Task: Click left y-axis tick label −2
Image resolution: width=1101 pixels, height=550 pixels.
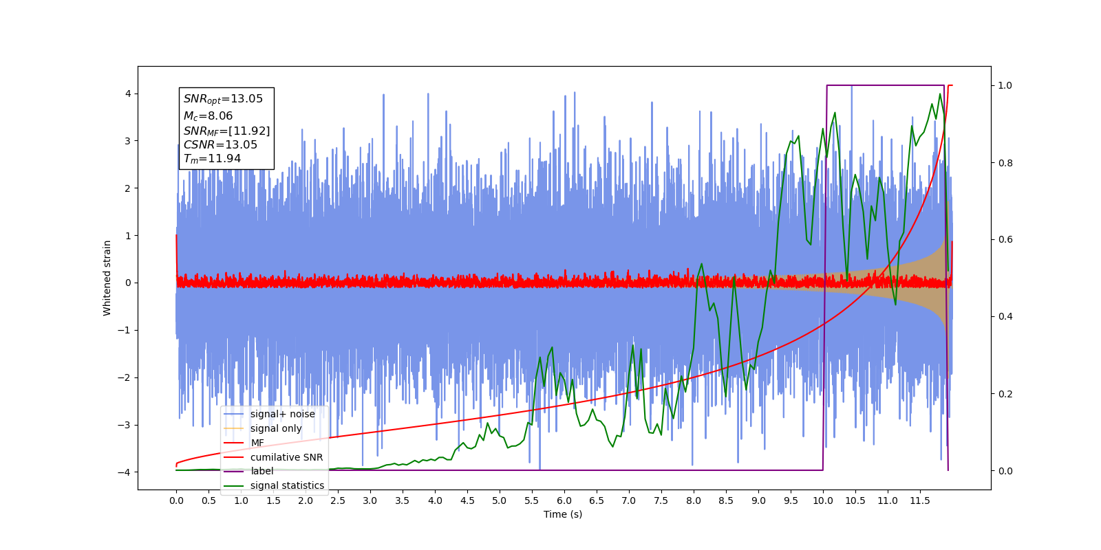Action: coord(125,377)
